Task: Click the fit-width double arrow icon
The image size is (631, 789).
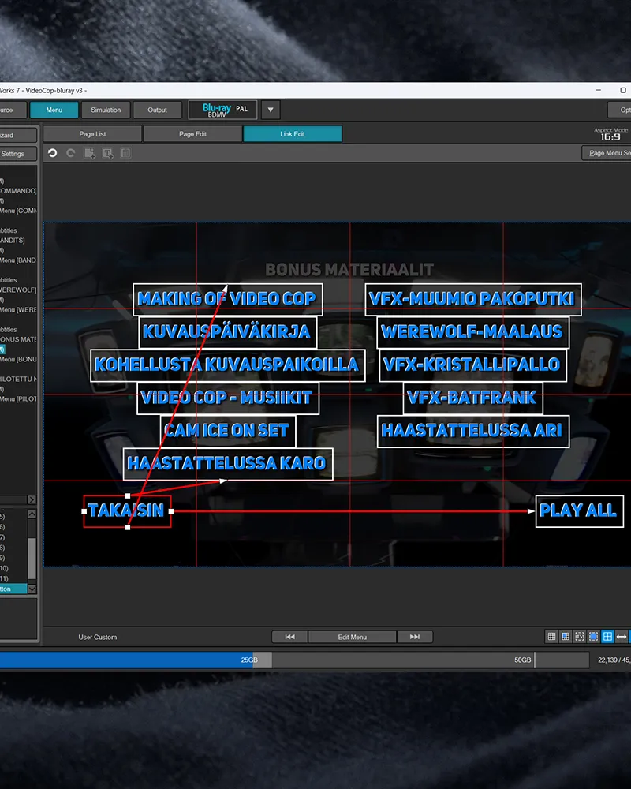Action: [622, 637]
